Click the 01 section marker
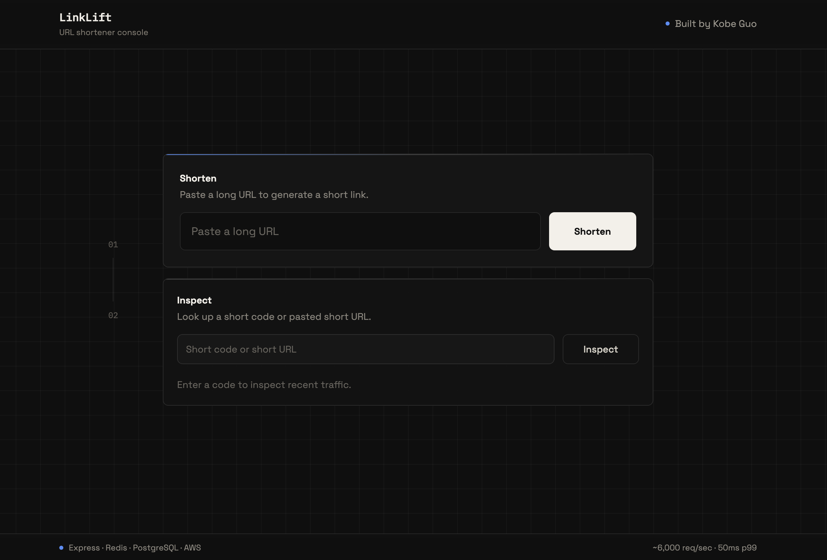Viewport: 827px width, 560px height. tap(113, 245)
